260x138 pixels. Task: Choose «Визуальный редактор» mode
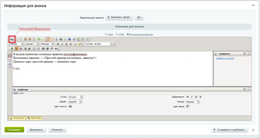click(x=128, y=35)
